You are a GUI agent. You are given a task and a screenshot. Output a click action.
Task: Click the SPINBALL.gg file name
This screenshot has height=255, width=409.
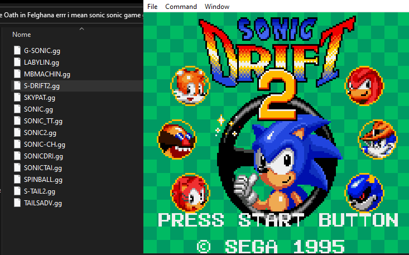coord(43,180)
